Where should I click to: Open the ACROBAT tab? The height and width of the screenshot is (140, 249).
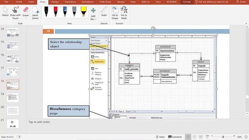[x=172, y=2]
